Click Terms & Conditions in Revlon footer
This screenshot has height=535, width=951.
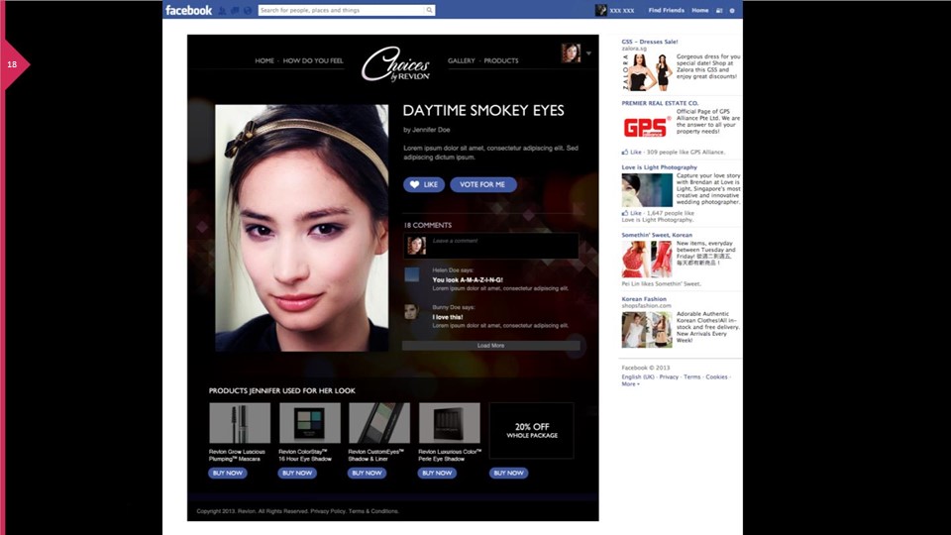373,511
